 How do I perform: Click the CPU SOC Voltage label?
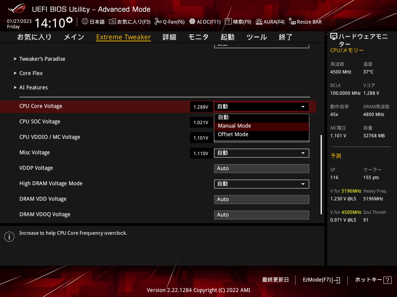[x=40, y=122]
